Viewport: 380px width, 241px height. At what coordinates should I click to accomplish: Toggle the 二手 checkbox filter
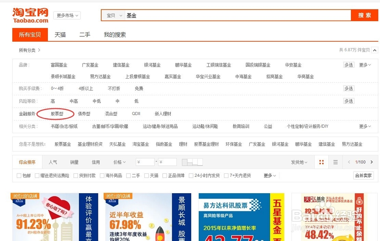pyautogui.click(x=128, y=175)
